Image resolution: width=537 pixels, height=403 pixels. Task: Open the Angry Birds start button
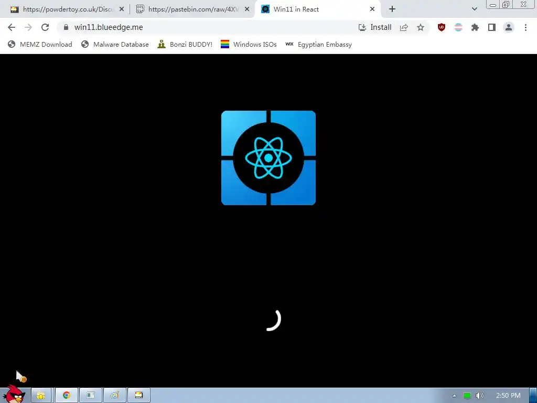(x=14, y=395)
